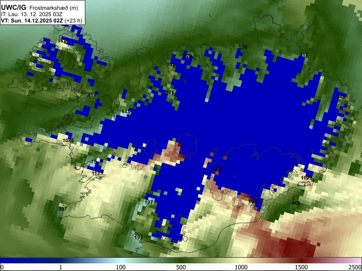Screen dimensions: 362x271
Task: Click the 311 map label
Action: [x=304, y=55]
